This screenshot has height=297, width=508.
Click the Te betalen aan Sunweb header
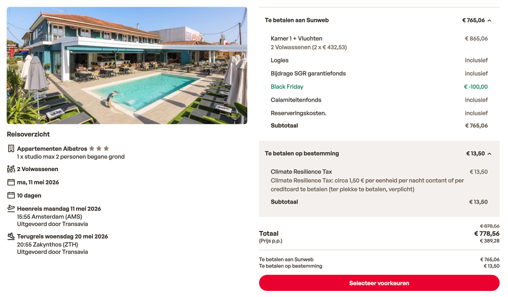(x=297, y=20)
